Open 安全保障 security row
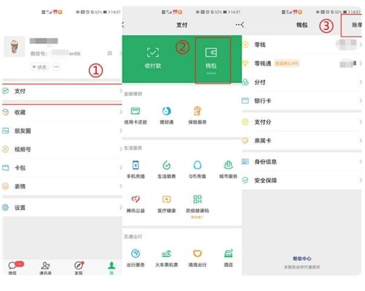The image size is (365, 291). (x=302, y=180)
